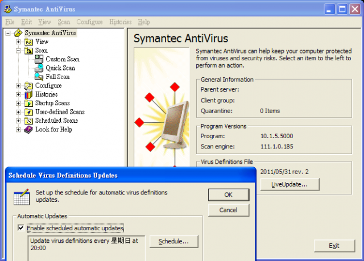364x261 pixels.
Task: Click the Exit button
Action: [x=334, y=246]
